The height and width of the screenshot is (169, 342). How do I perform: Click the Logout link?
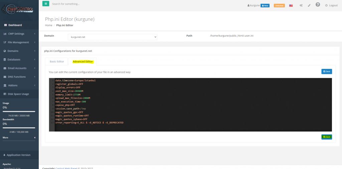tap(331, 5)
